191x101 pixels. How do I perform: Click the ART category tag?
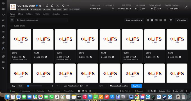click(65, 9)
